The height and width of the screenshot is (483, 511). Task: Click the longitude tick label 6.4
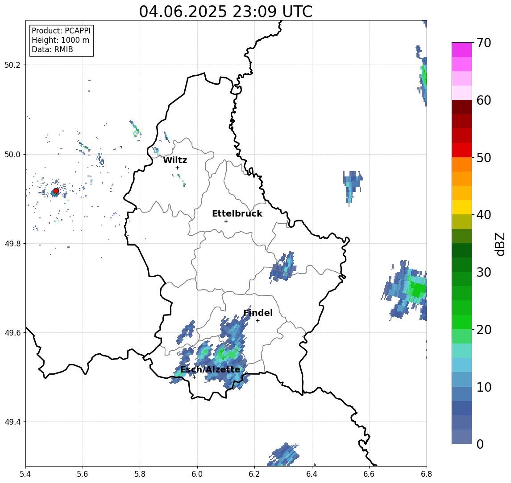pyautogui.click(x=312, y=474)
